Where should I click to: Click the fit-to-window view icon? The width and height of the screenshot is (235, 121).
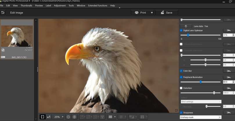[42, 117]
